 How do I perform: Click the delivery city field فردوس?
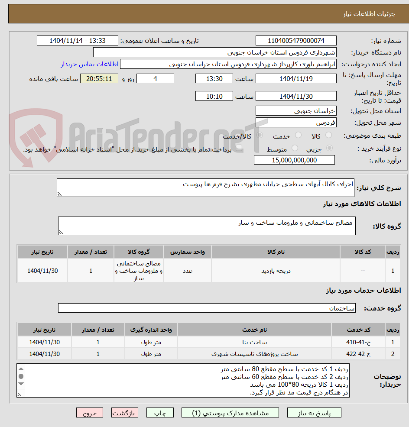(296, 123)
